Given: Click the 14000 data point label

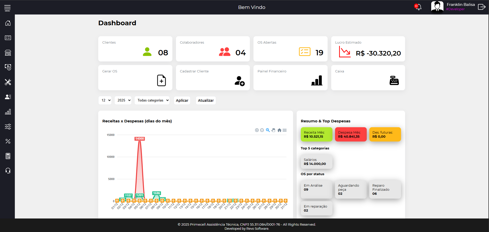Looking at the screenshot, I should 140,139.
